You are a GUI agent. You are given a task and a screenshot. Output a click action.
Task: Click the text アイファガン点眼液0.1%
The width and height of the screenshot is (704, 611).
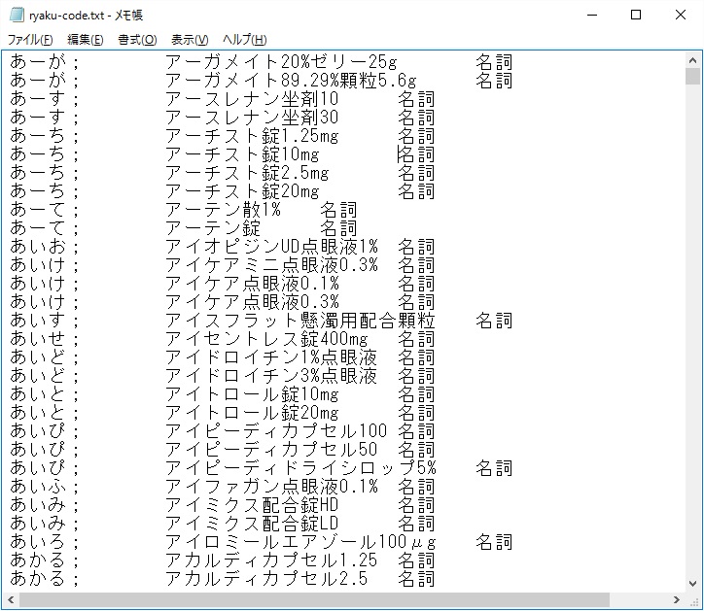[x=271, y=487]
